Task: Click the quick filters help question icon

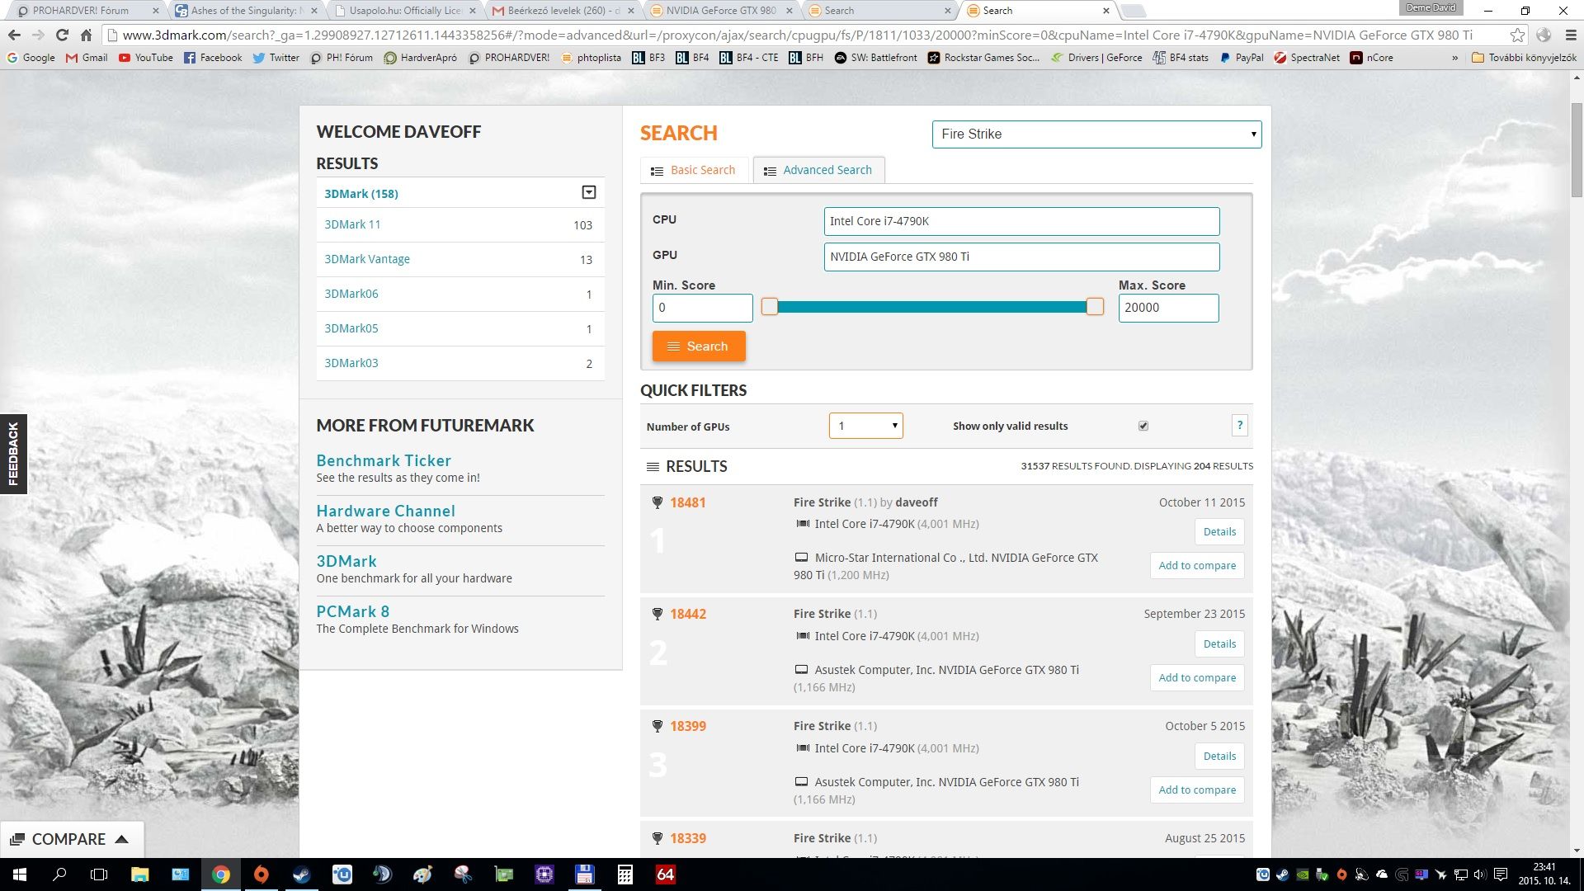Action: (x=1239, y=426)
